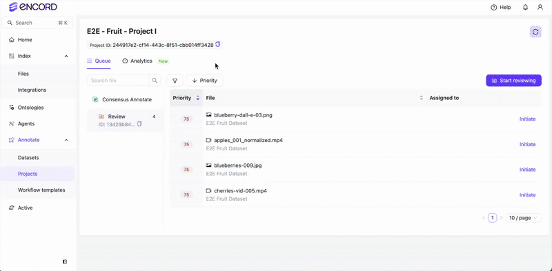Collapse the Index section chevron
Image resolution: width=552 pixels, height=271 pixels.
pyautogui.click(x=66, y=56)
